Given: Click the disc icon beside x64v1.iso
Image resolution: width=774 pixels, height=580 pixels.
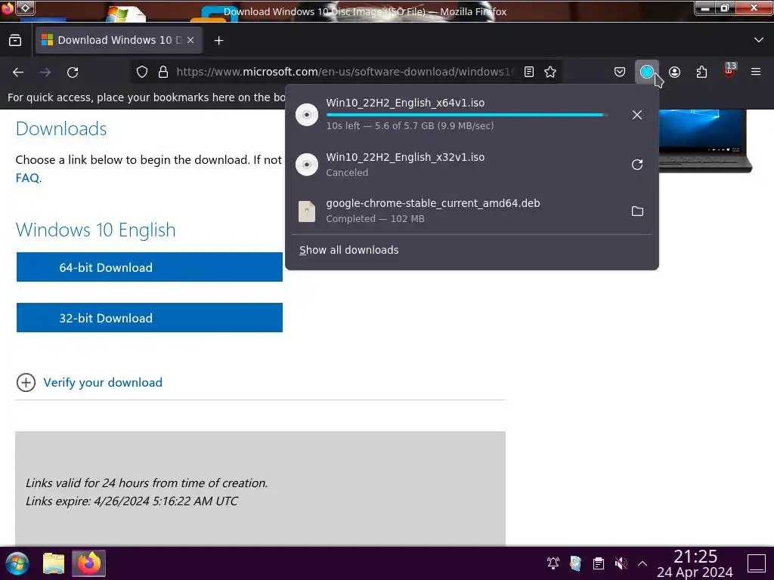Looking at the screenshot, I should click(307, 115).
